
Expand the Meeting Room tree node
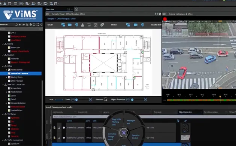click(6, 77)
